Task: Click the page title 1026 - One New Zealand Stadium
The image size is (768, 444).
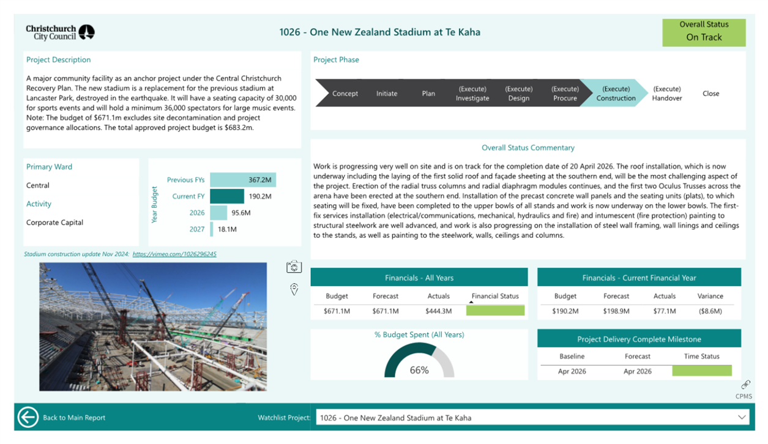Action: click(379, 32)
